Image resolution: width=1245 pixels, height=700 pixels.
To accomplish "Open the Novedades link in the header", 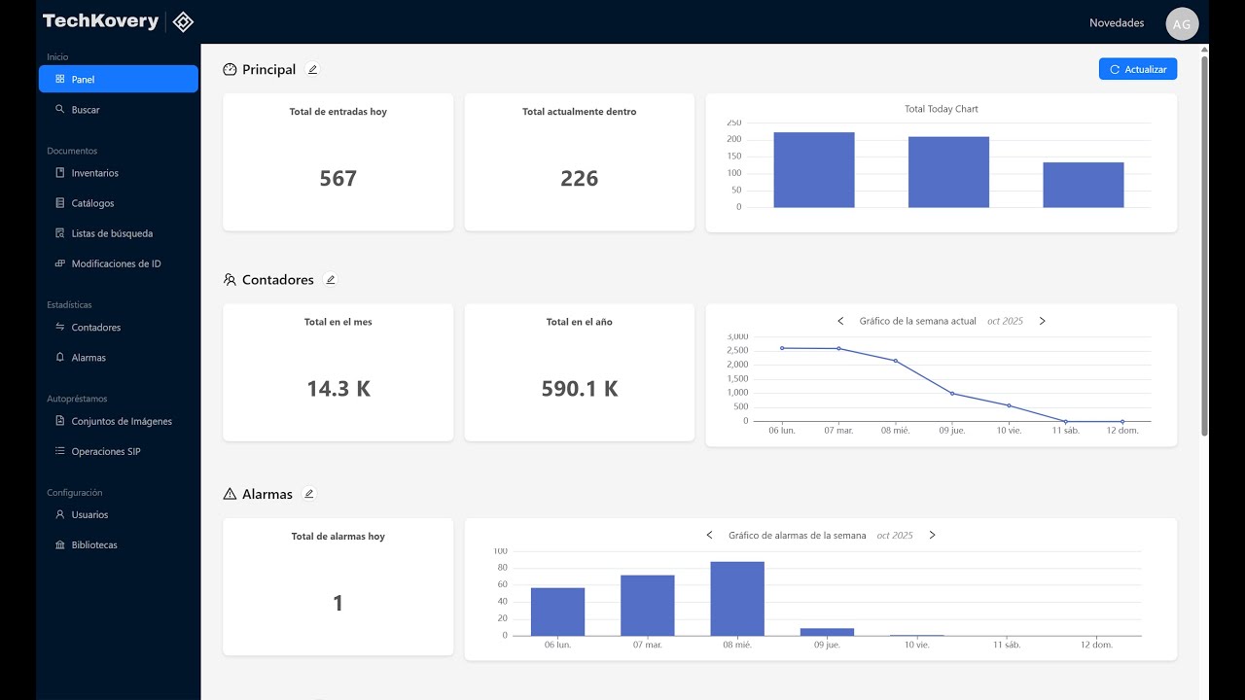I will pyautogui.click(x=1117, y=22).
